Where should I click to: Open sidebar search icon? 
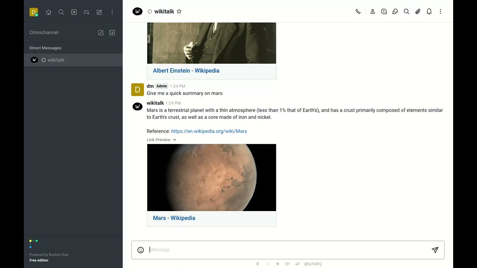click(x=61, y=12)
